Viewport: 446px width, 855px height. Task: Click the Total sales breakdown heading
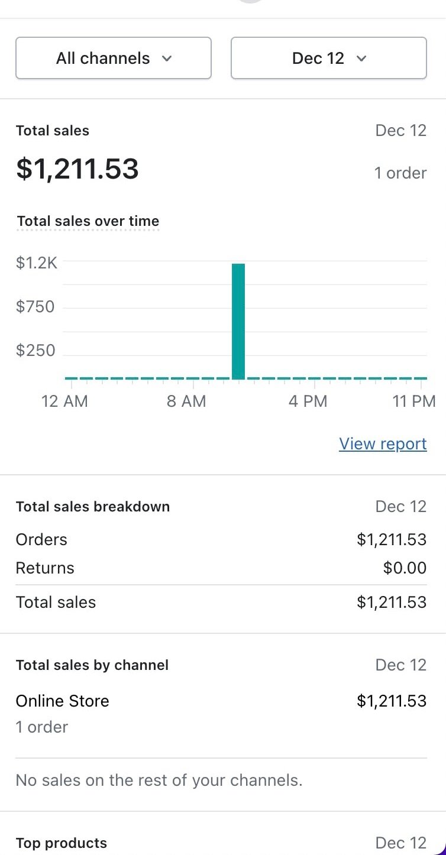[x=93, y=507]
